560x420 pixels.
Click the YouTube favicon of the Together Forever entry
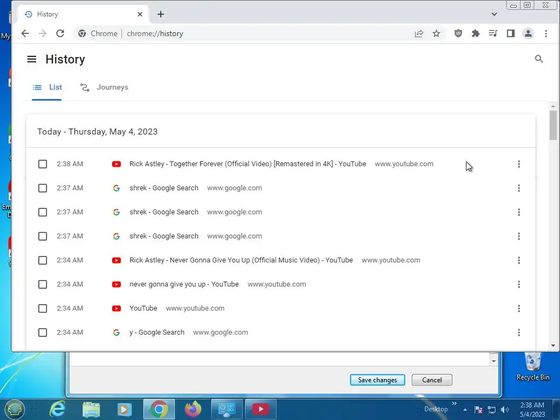pyautogui.click(x=116, y=164)
